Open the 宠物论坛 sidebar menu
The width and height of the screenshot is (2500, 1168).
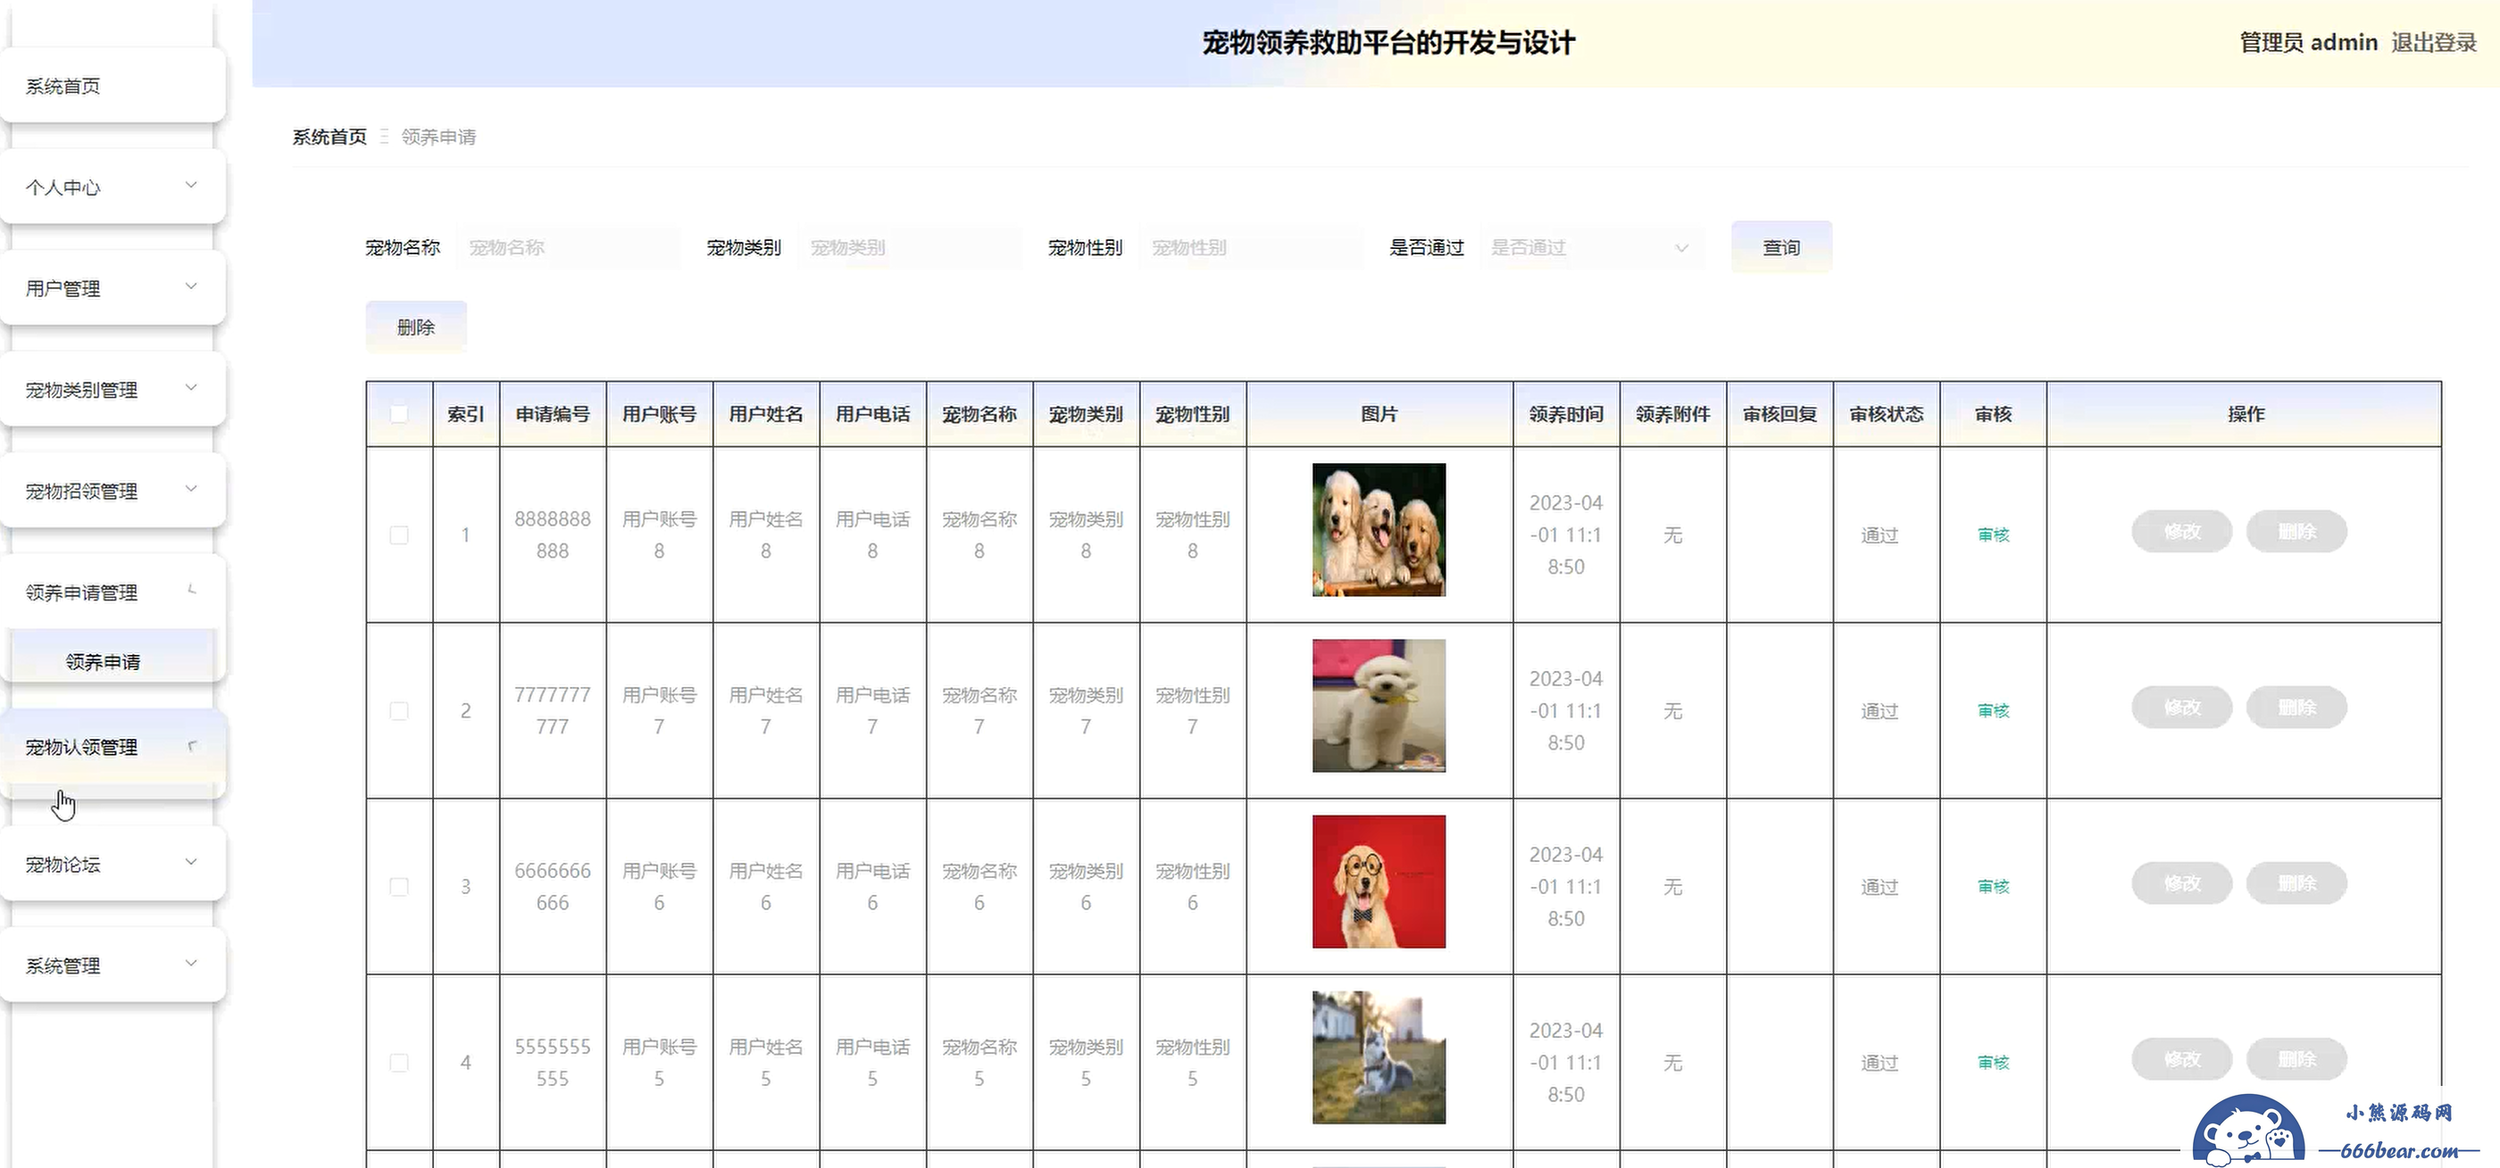pos(112,865)
